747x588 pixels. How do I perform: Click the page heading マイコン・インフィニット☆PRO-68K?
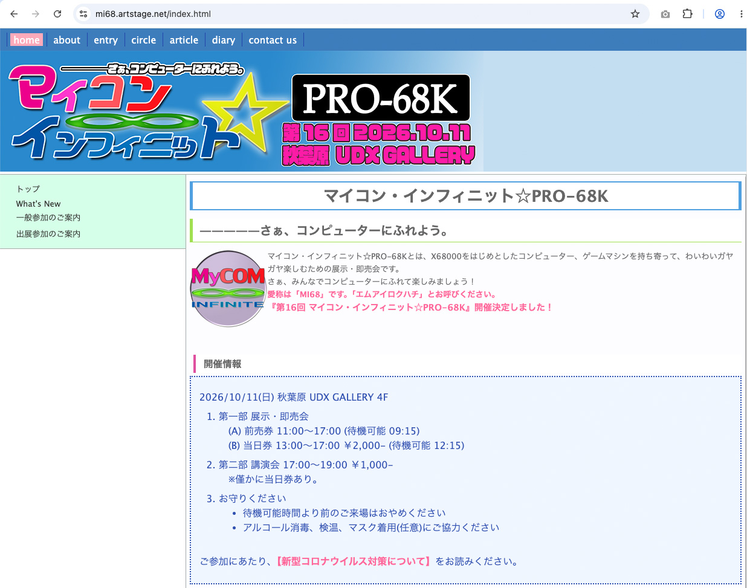pos(466,196)
